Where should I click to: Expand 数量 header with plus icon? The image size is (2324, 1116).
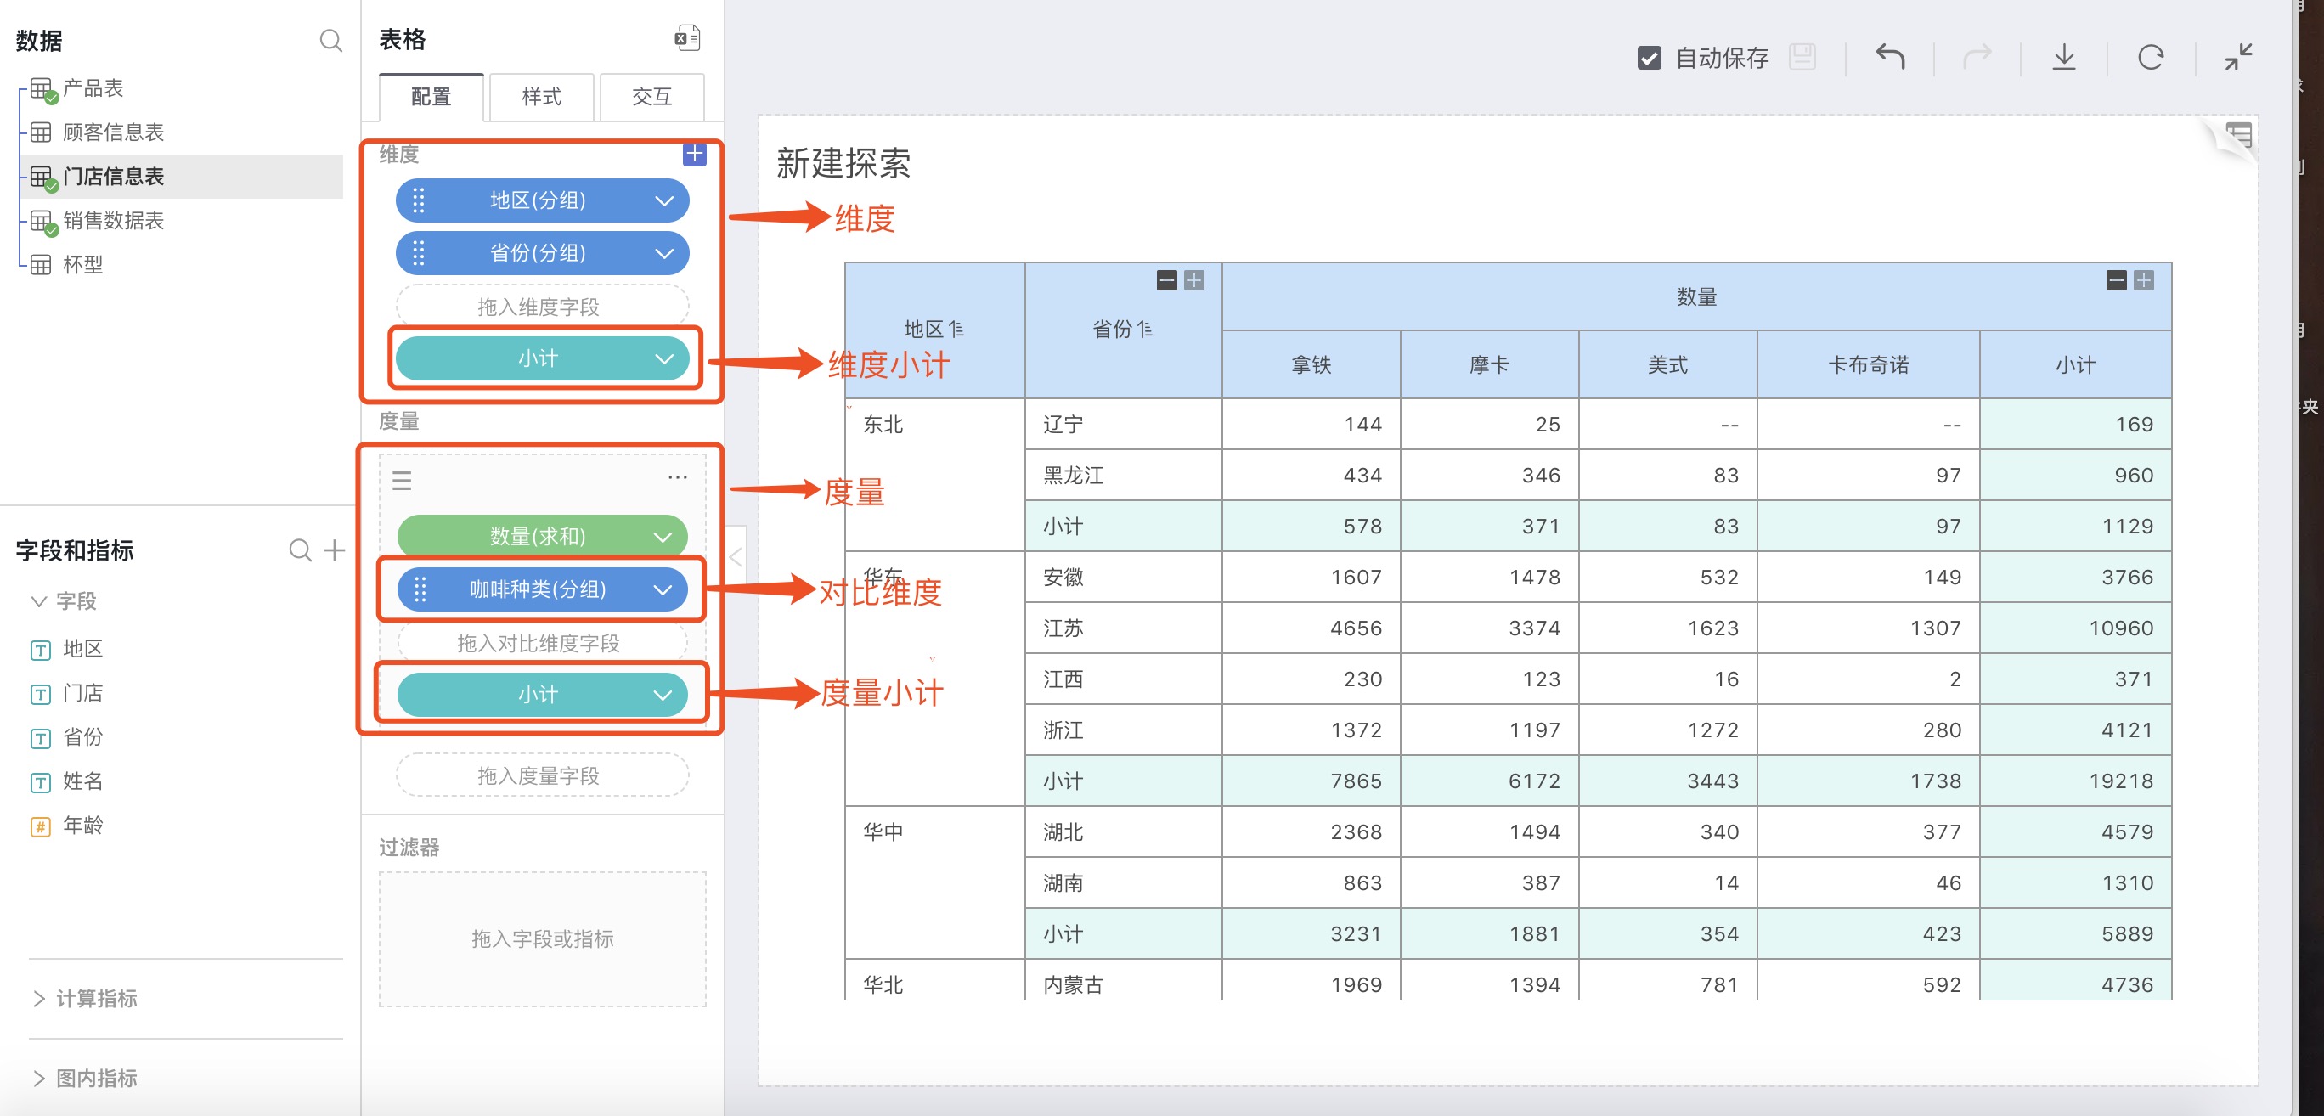click(x=2144, y=280)
